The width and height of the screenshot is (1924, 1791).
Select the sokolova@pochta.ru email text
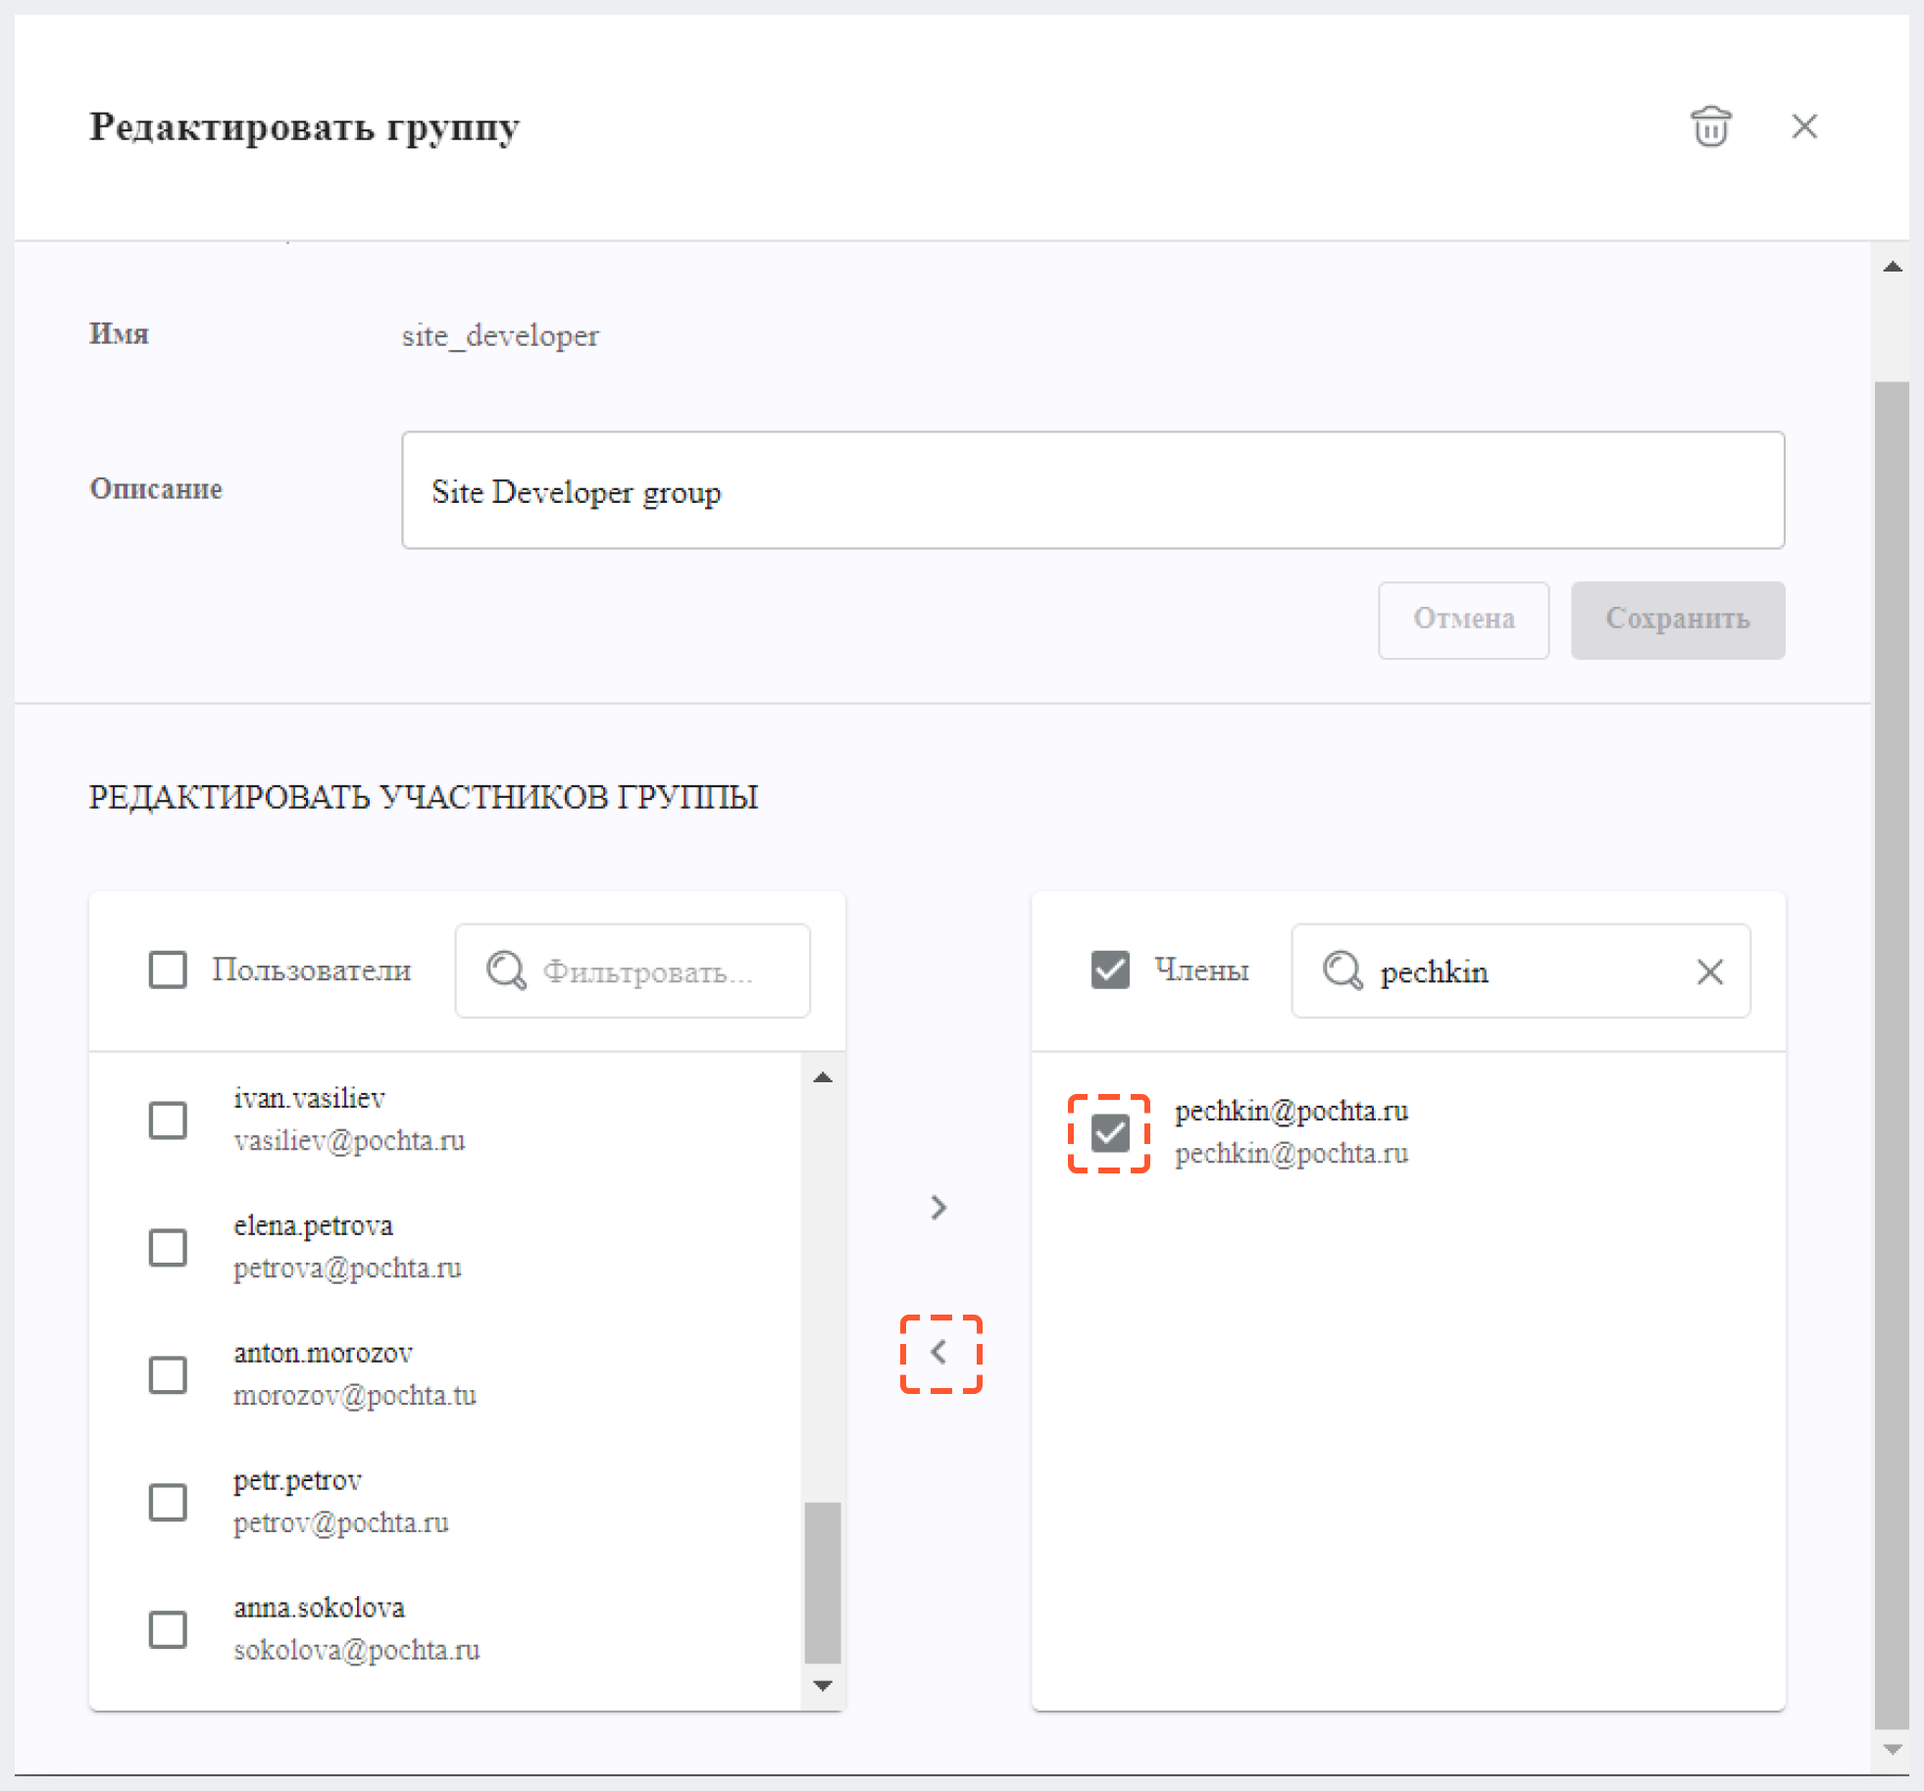click(x=357, y=1651)
